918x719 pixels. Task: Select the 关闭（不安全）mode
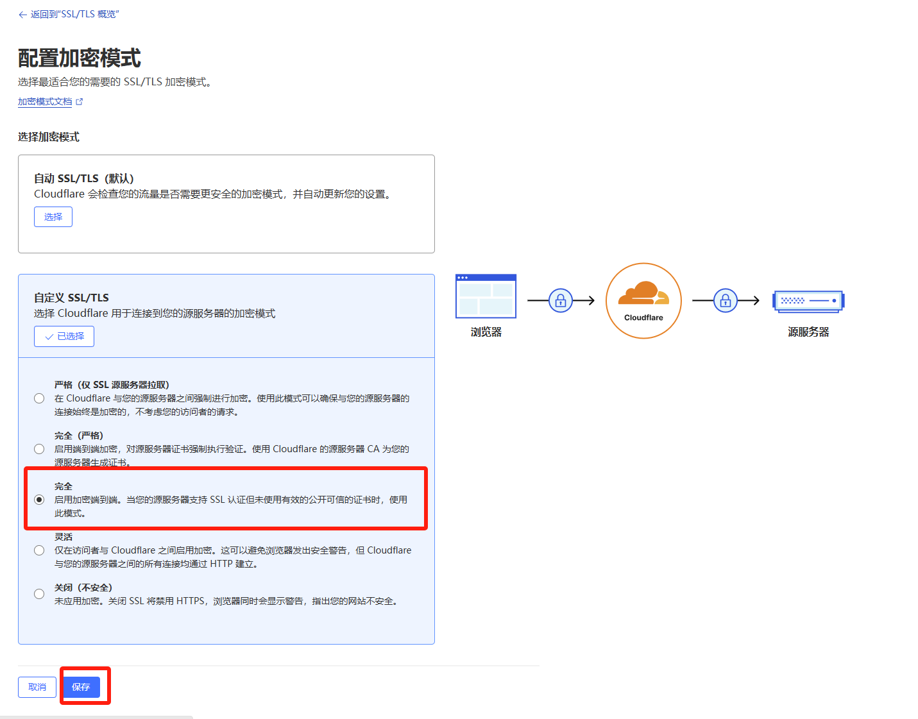[39, 593]
